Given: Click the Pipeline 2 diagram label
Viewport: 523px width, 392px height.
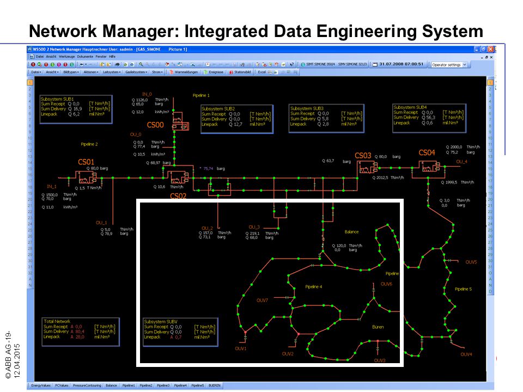Looking at the screenshot, I should 89,144.
